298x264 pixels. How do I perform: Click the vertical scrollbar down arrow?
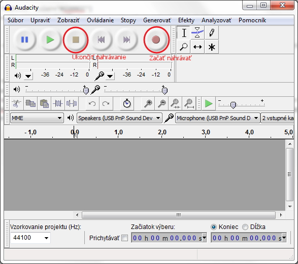tap(290, 206)
